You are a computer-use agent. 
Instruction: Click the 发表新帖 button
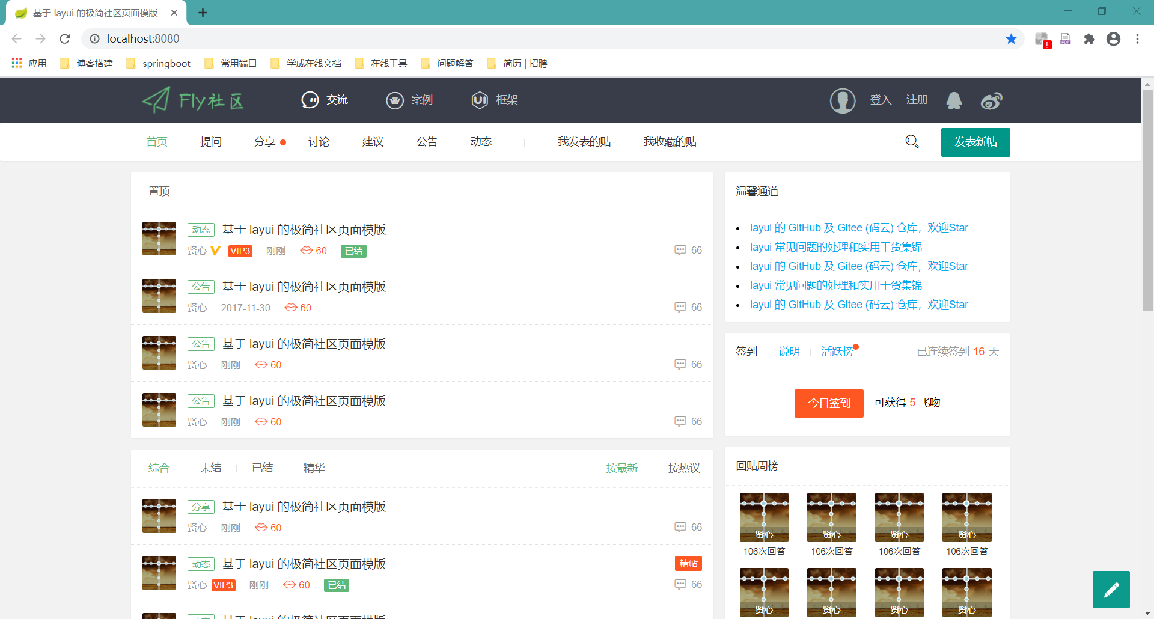(975, 142)
